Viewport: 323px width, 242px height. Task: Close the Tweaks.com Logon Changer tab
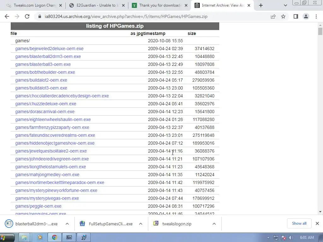click(61, 5)
